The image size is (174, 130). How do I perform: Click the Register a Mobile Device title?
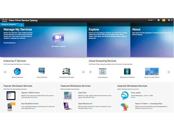click(x=30, y=93)
